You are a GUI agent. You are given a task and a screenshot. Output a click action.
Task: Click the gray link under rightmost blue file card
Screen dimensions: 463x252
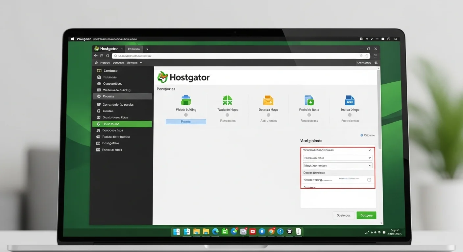[350, 121]
